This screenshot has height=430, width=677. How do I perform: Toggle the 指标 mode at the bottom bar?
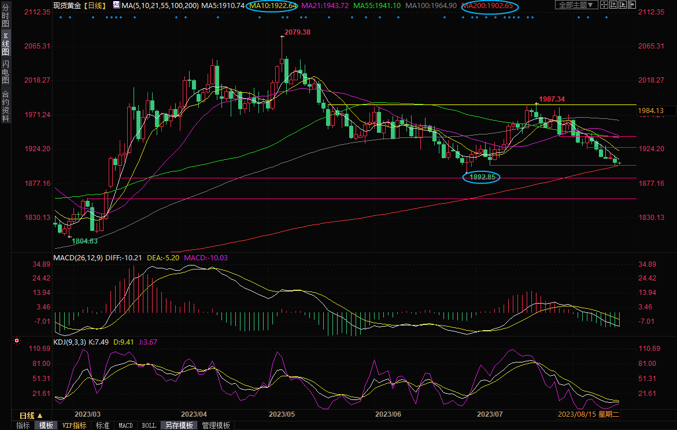(x=23, y=425)
